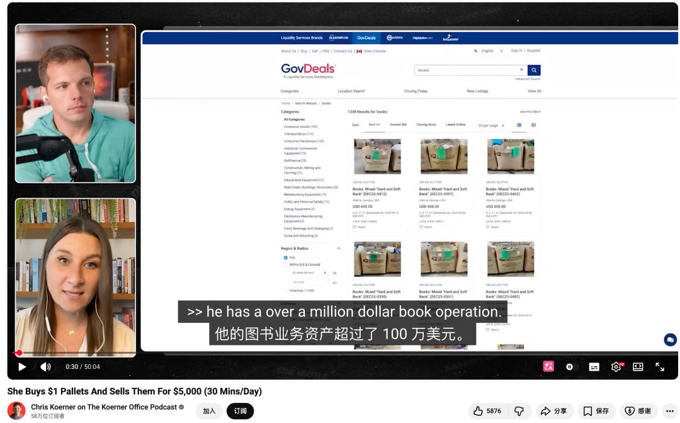Sort results by Latest Online
This screenshot has height=423, width=680.
click(455, 125)
